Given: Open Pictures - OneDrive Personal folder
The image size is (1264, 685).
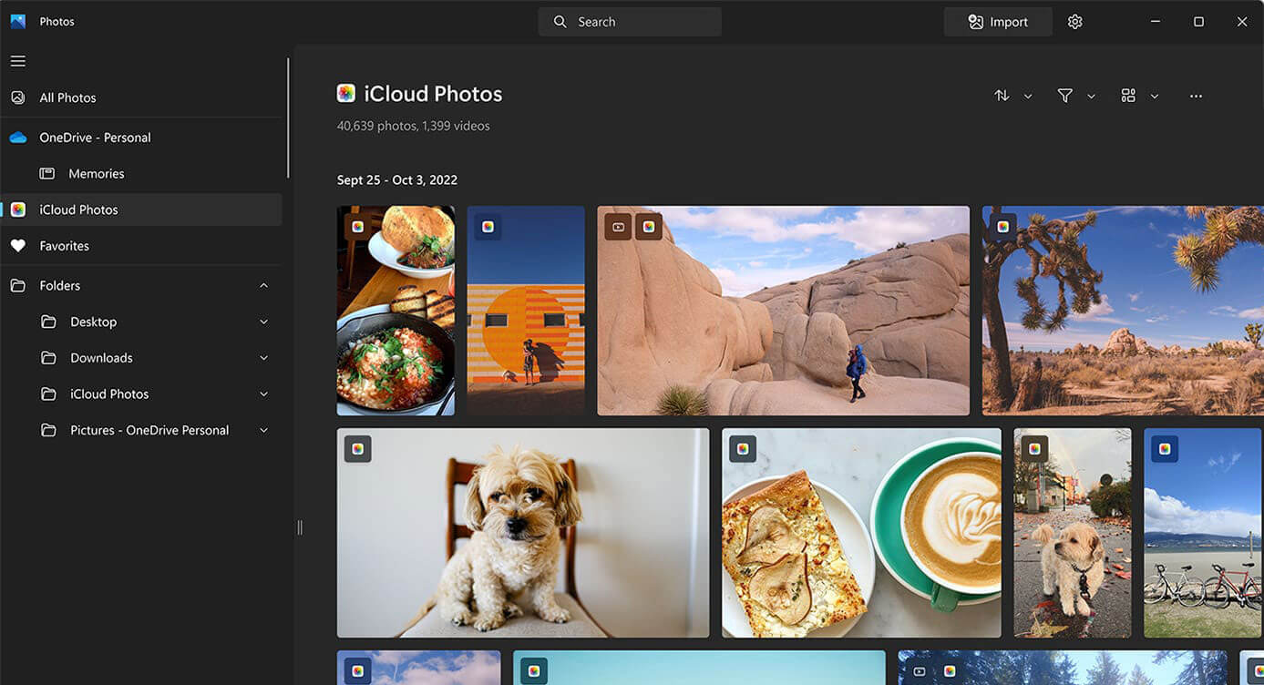Looking at the screenshot, I should click(x=141, y=430).
